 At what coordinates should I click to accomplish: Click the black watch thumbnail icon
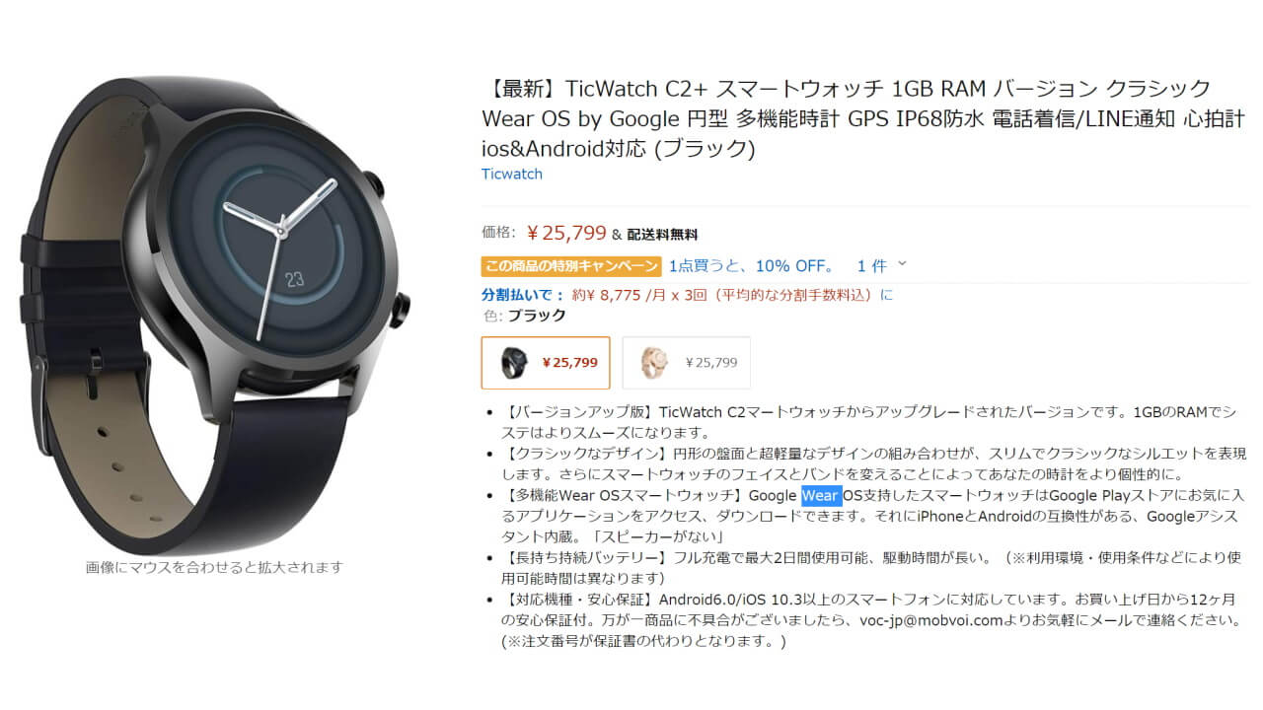coord(513,363)
